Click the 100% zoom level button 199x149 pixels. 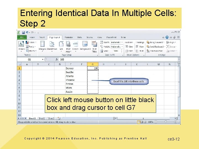click(151, 122)
